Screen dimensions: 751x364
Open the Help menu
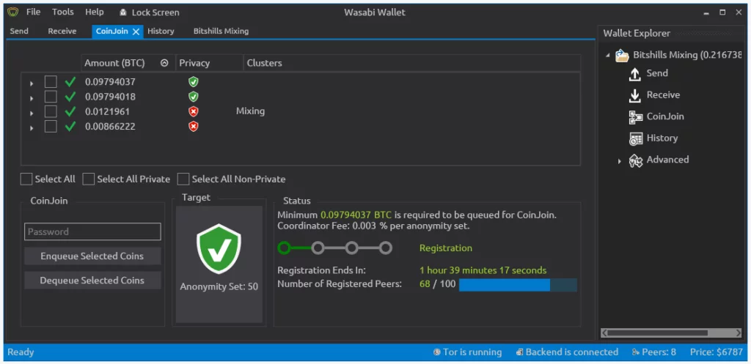[x=95, y=12]
